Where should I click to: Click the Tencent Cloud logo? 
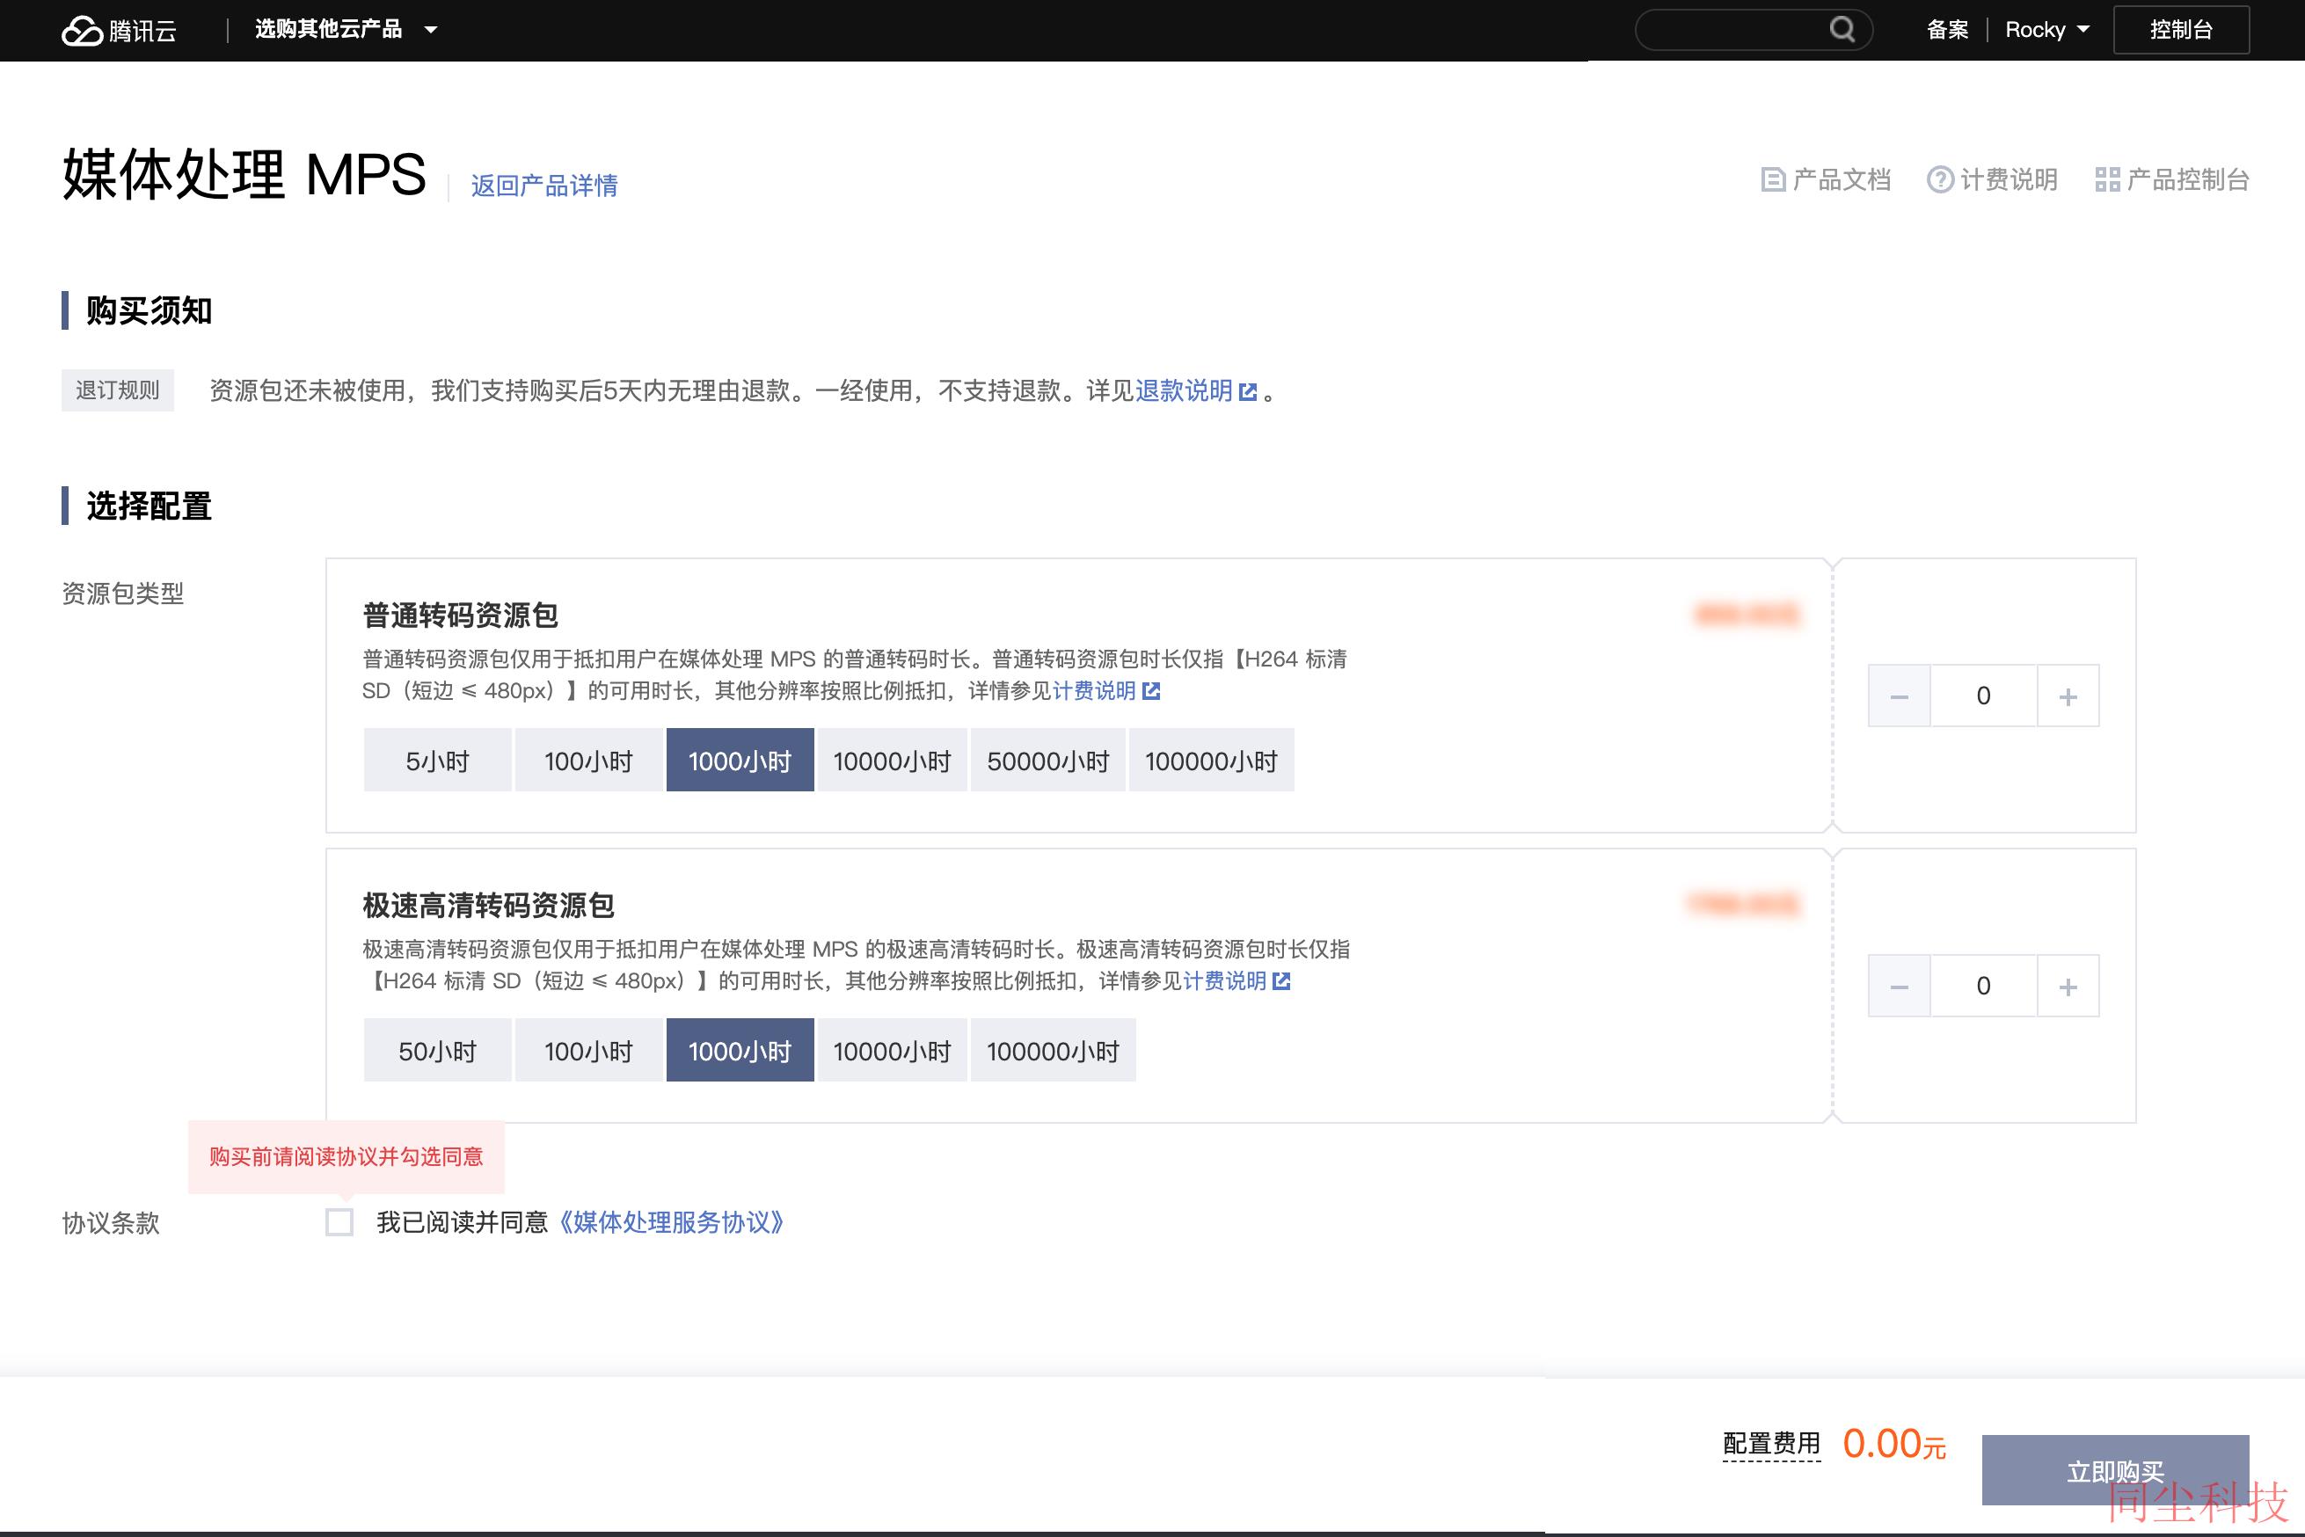119,31
